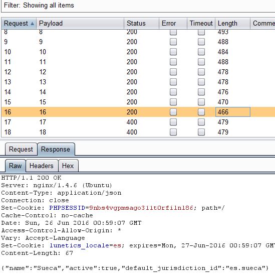Toggle Timeout checkbox in row 12
Viewport: 275px width, 278px height.
pos(201,72)
